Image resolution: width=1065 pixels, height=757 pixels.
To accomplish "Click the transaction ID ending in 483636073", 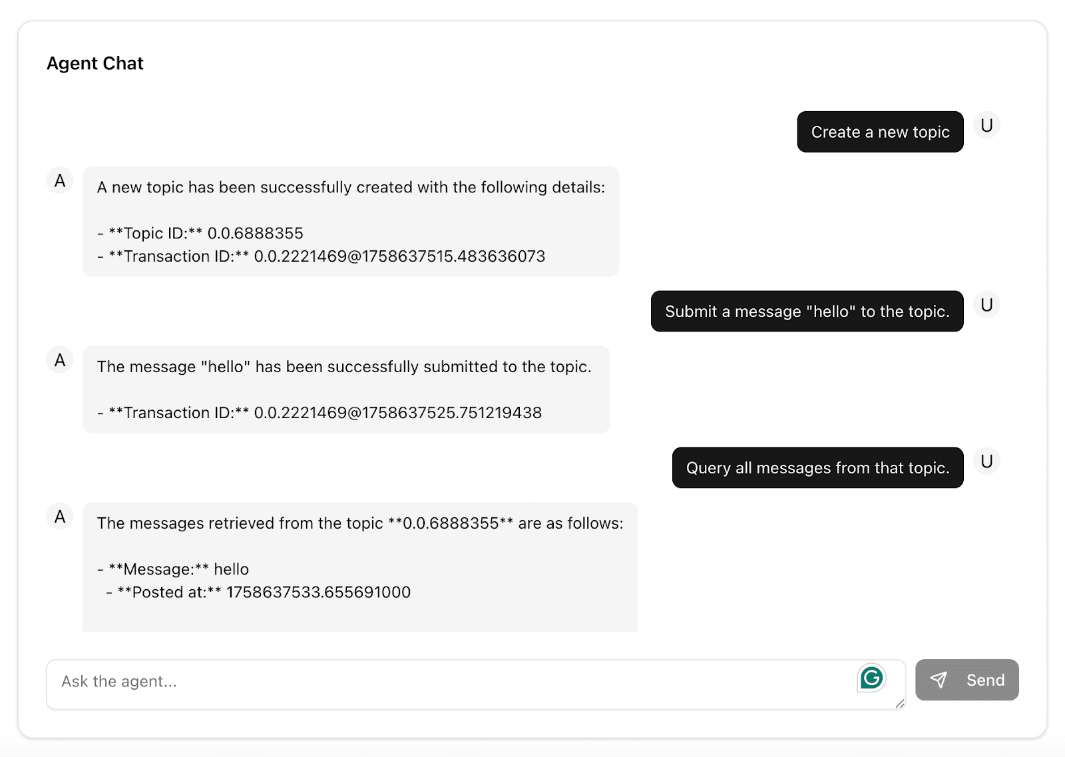I will click(x=399, y=256).
